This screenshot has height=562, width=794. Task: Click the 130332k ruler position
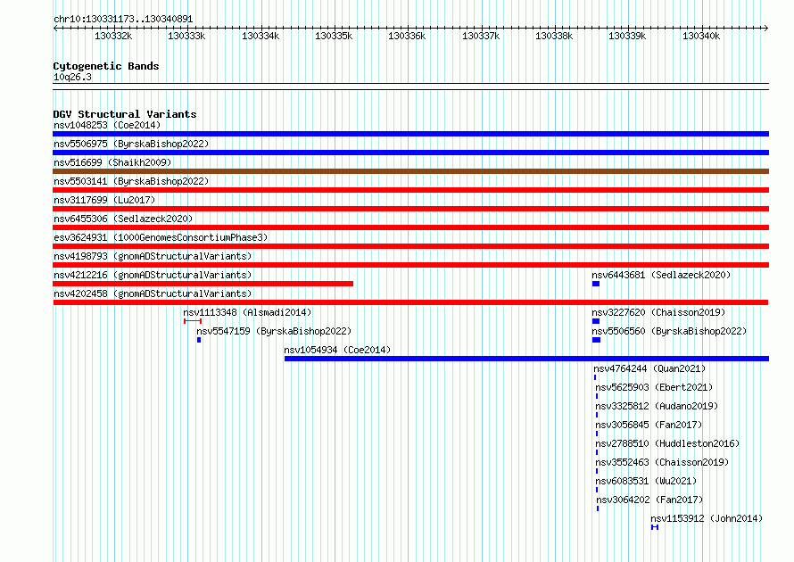tap(113, 37)
